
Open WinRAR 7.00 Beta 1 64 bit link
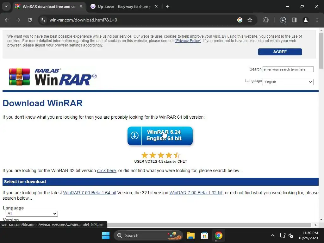click(x=90, y=193)
